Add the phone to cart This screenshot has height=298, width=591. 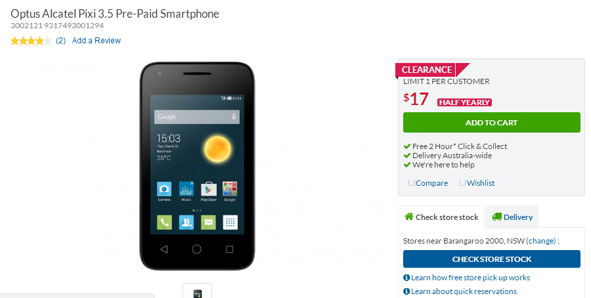click(x=491, y=123)
